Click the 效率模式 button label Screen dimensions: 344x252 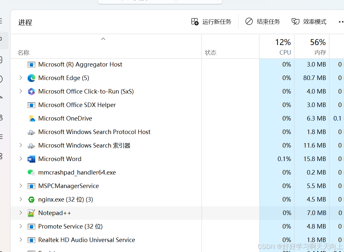[314, 22]
